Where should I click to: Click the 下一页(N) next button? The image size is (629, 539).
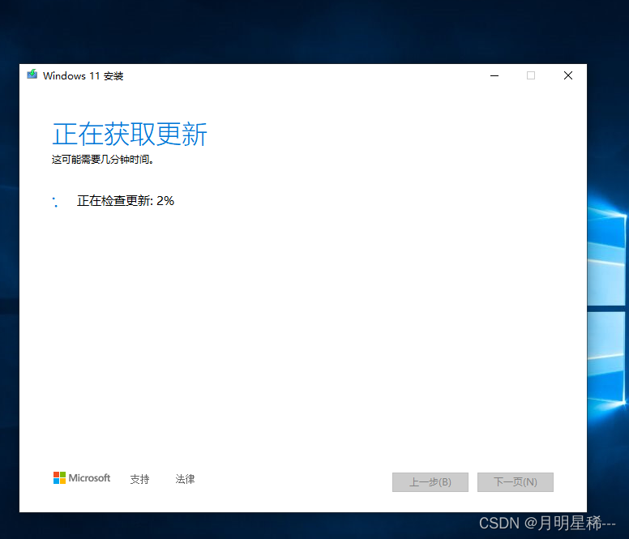515,482
